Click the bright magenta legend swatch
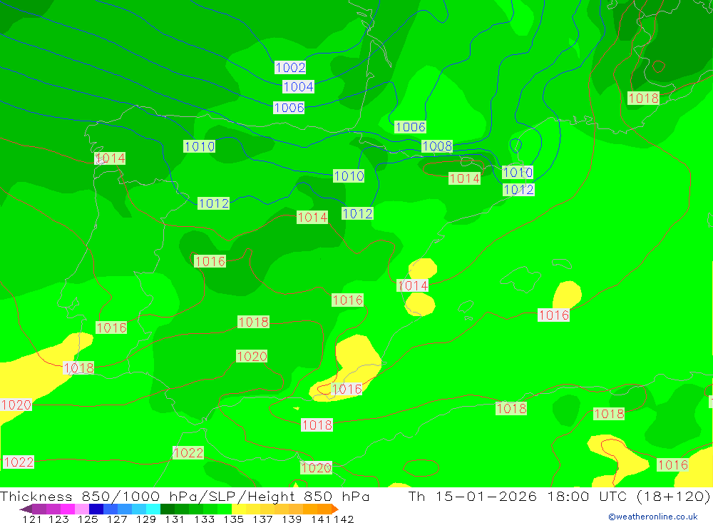 click(68, 509)
